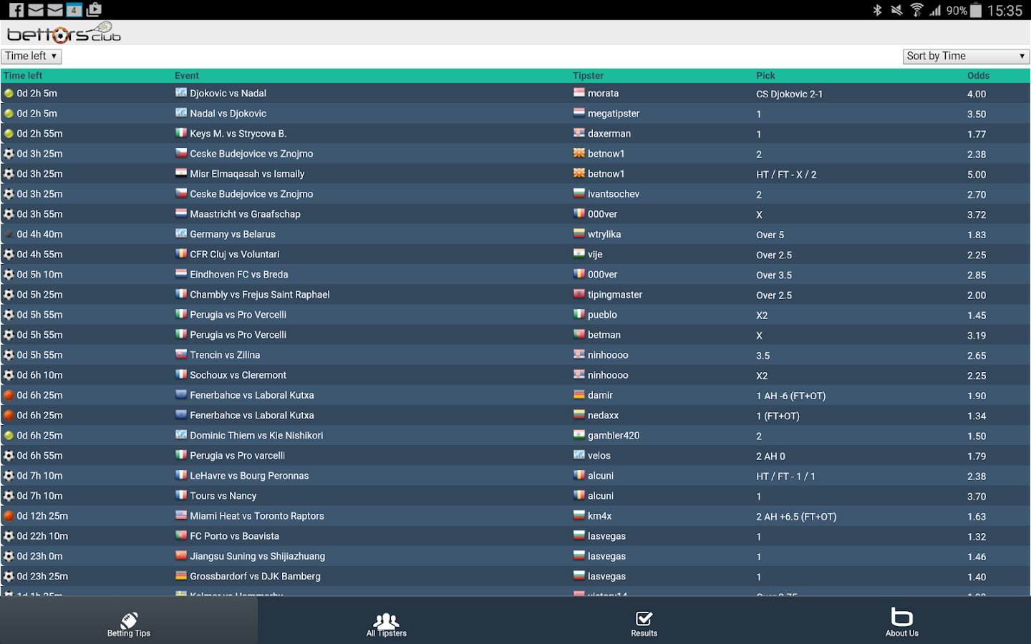The height and width of the screenshot is (644, 1031).
Task: Click the odds value 4.00
Action: (x=977, y=94)
